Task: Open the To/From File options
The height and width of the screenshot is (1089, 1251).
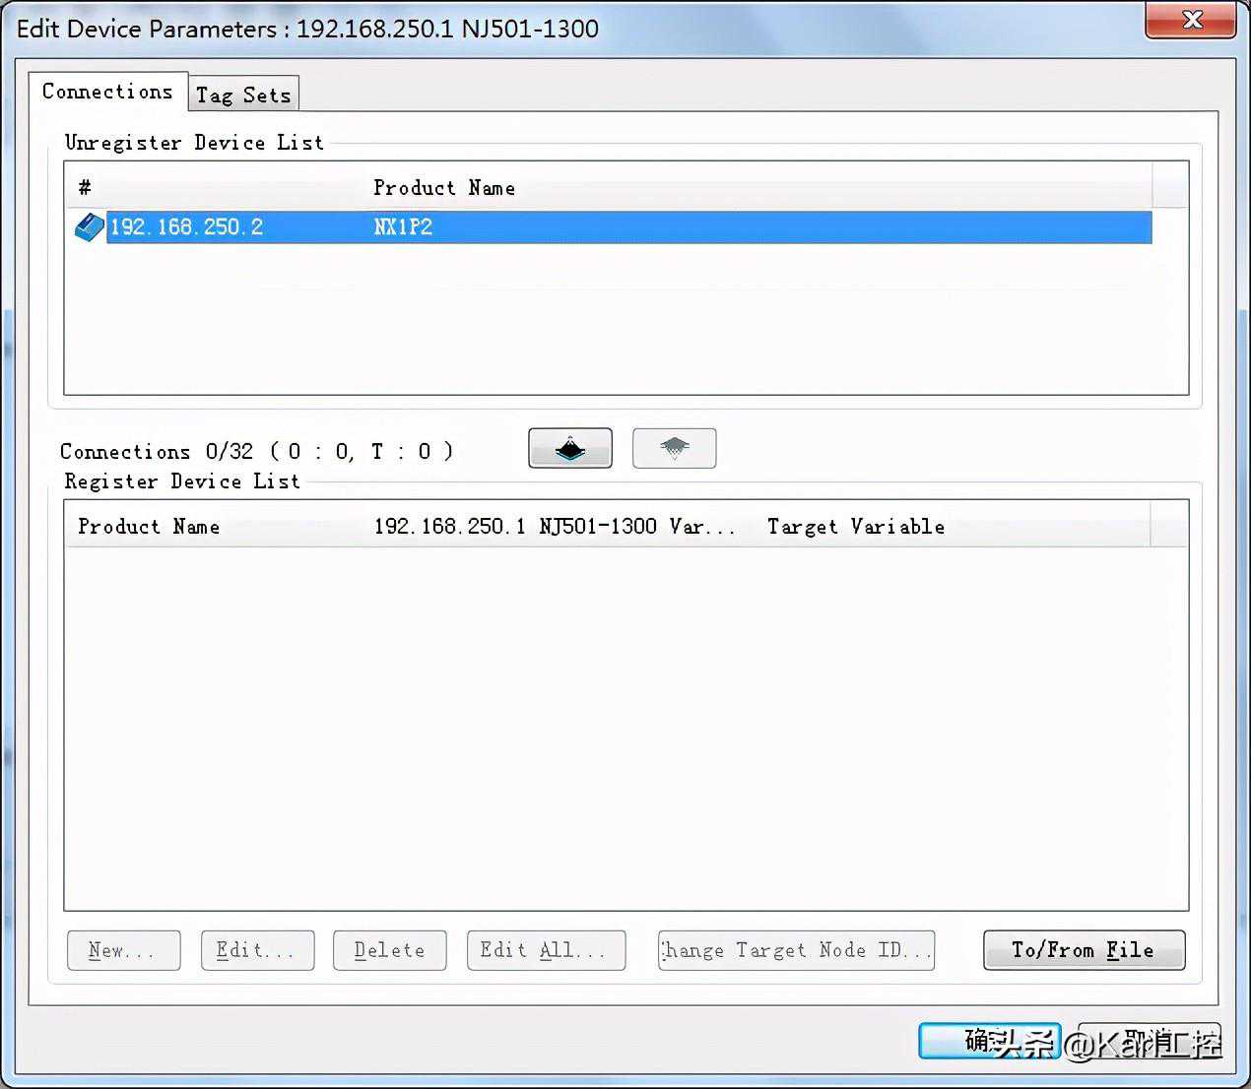Action: [x=1084, y=950]
